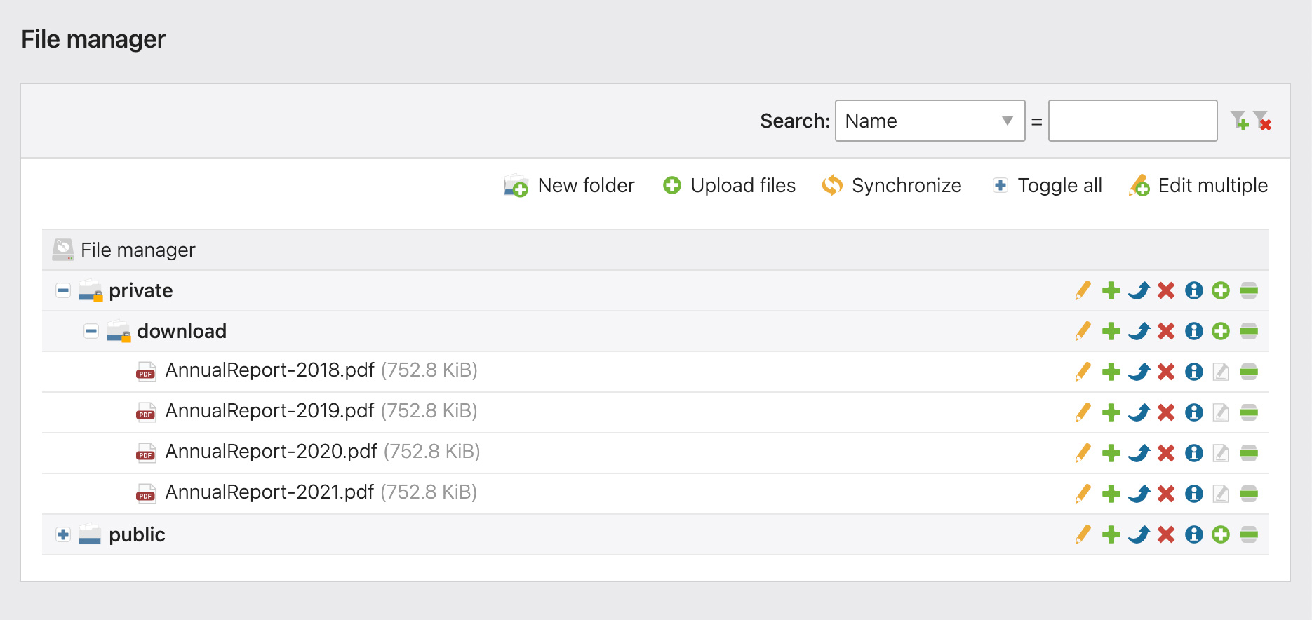This screenshot has height=620, width=1312.
Task: Collapse the download folder
Action: 91,331
